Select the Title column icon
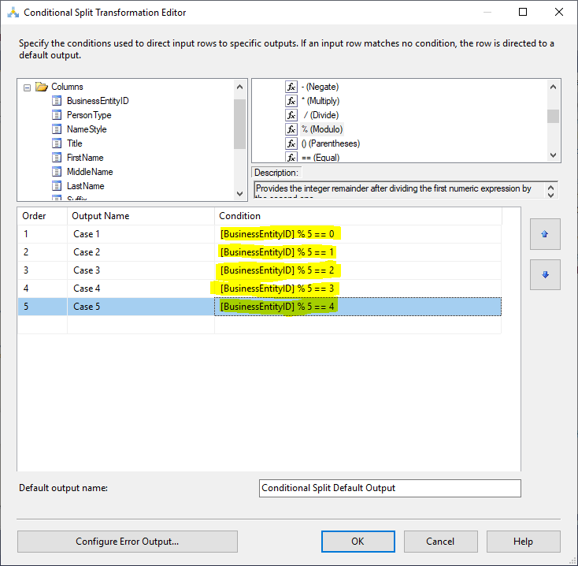 [x=57, y=143]
